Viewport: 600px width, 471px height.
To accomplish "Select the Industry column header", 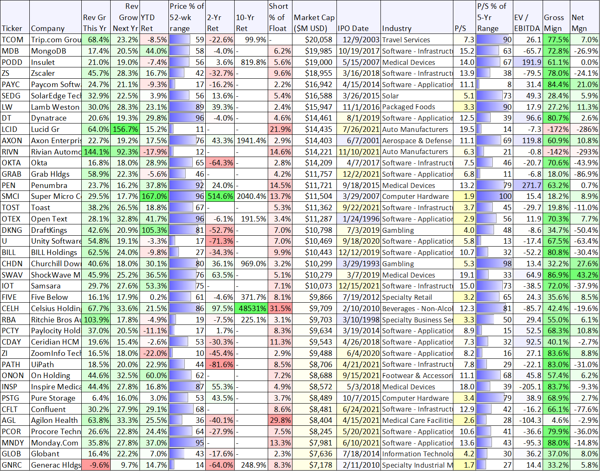I will 417,17.
